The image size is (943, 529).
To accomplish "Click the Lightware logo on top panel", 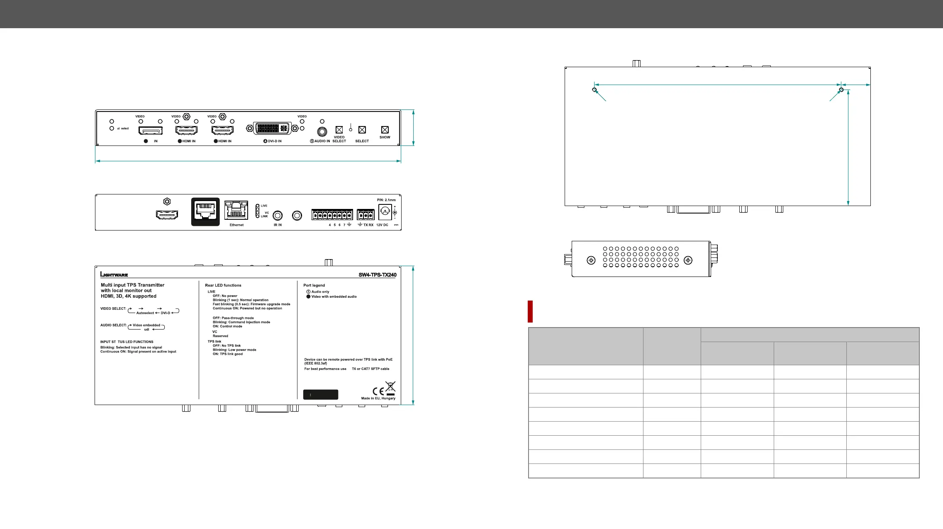I will [114, 274].
